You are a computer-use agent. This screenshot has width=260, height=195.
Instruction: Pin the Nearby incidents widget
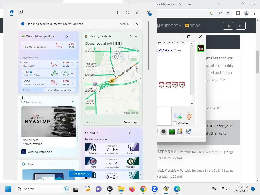pyautogui.click(x=130, y=36)
